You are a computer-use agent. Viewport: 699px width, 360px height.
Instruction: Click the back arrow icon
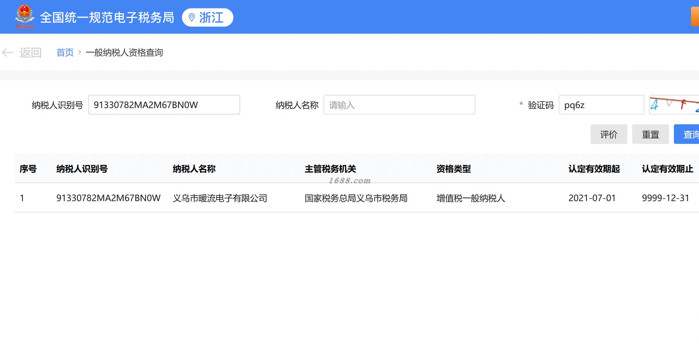tap(7, 53)
